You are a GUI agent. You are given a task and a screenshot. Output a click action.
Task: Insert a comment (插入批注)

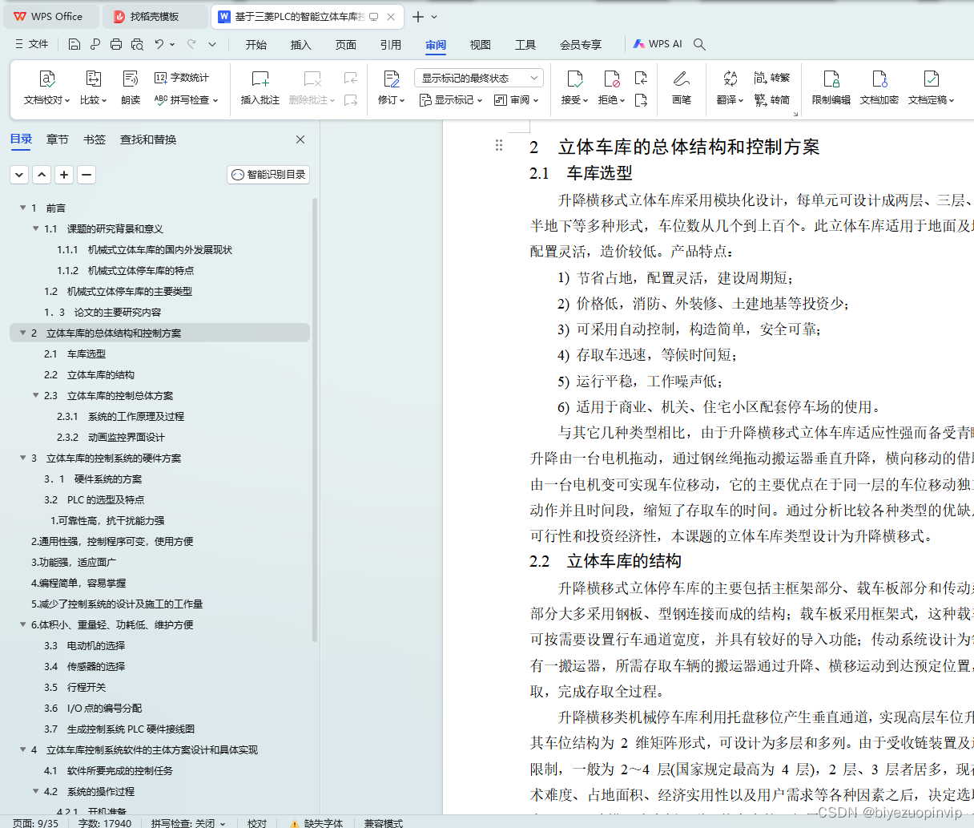coord(260,88)
